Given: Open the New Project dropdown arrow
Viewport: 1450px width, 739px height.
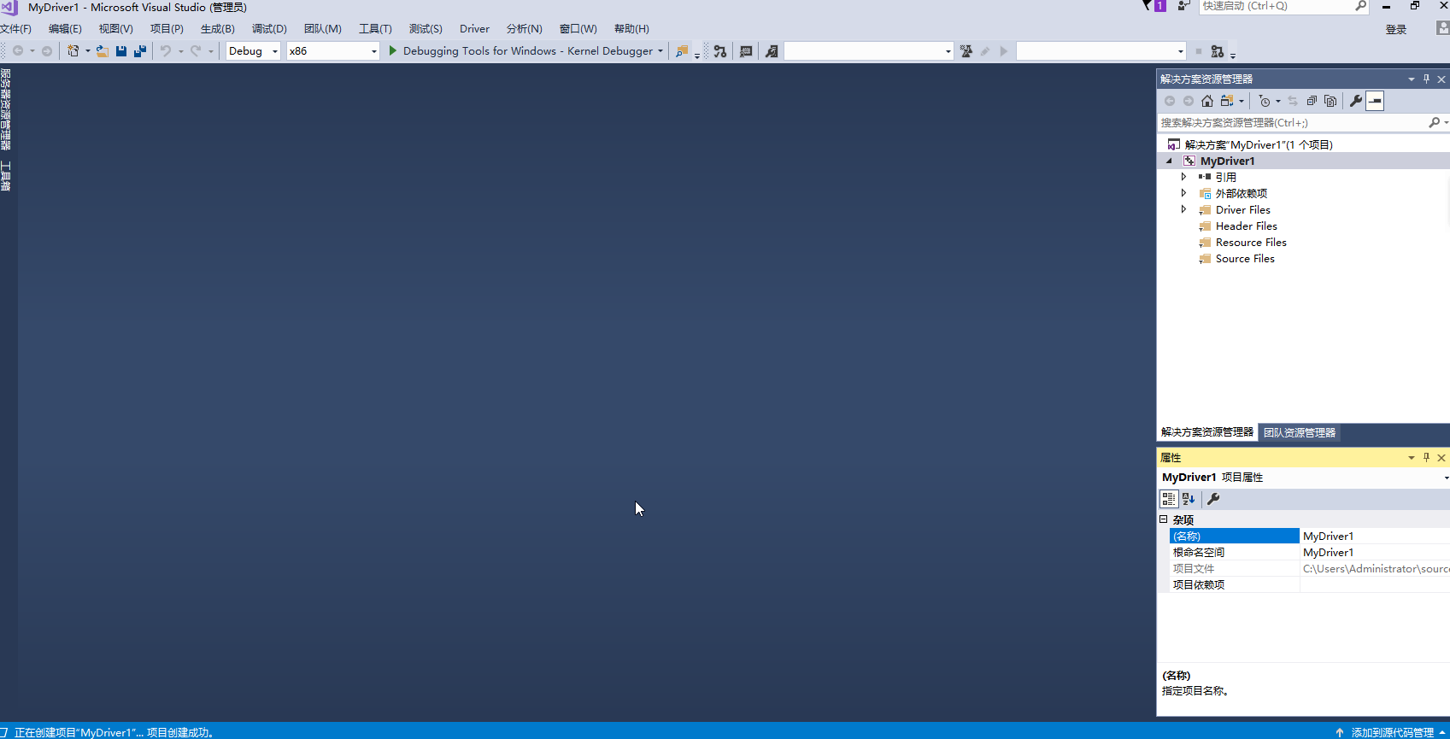Looking at the screenshot, I should point(87,51).
